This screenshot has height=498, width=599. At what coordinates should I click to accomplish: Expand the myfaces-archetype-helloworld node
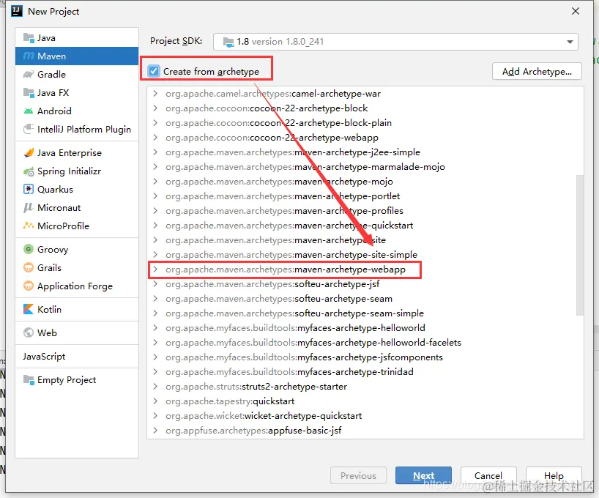pos(155,328)
